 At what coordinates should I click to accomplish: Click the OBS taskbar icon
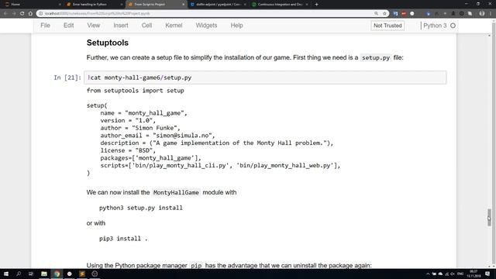tap(95, 274)
